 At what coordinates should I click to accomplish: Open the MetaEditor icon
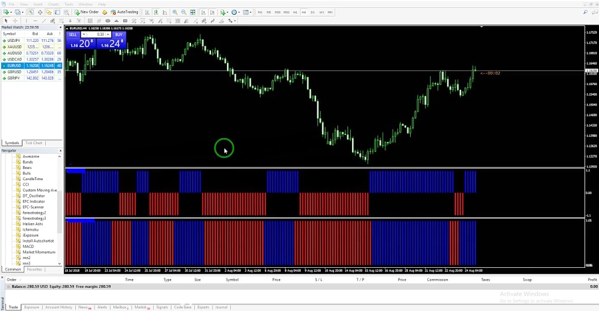pyautogui.click(x=104, y=12)
